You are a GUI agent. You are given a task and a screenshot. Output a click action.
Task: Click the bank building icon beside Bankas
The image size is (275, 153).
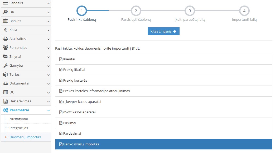[x=5, y=21]
